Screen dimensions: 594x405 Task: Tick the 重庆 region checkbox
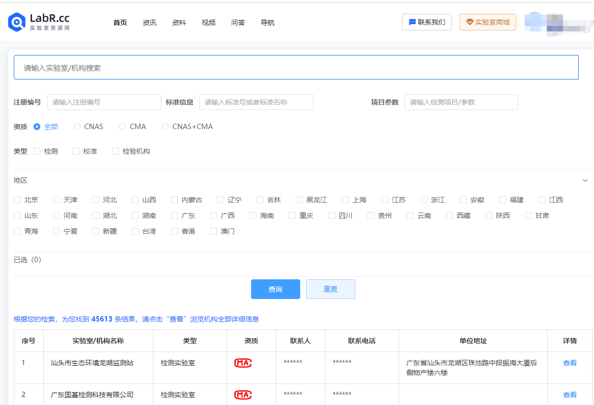pos(292,216)
